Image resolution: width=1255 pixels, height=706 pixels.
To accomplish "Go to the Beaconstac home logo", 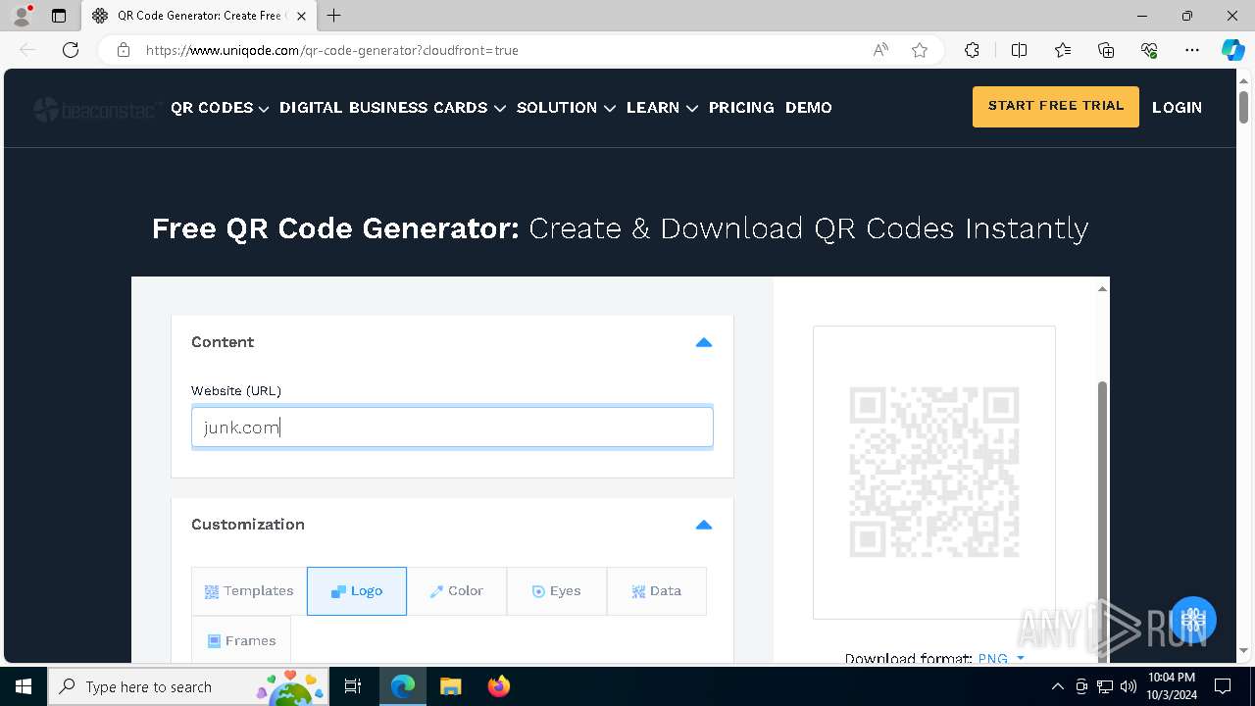I will pos(96,109).
